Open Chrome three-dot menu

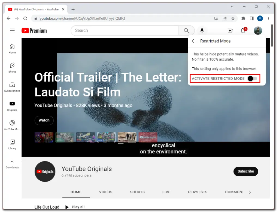268,18
